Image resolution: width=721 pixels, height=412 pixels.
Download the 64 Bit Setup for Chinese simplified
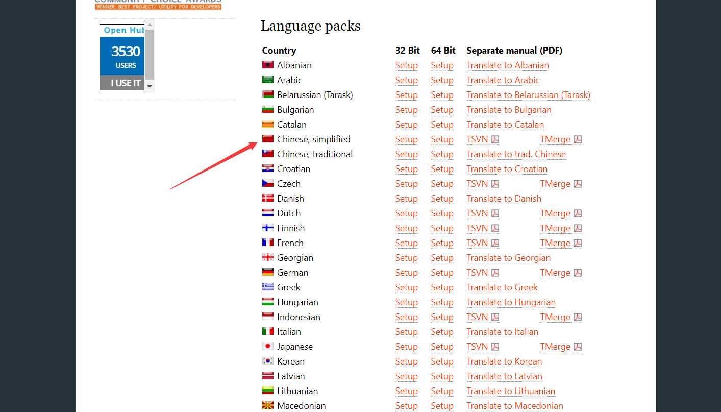tap(442, 139)
